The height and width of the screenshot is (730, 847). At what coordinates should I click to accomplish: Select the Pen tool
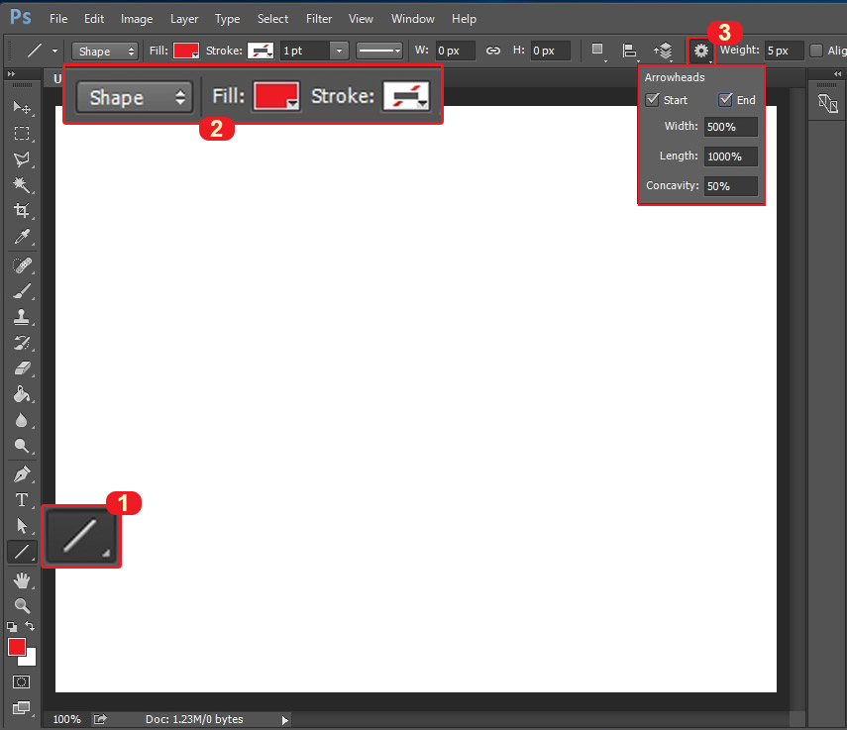coord(22,474)
